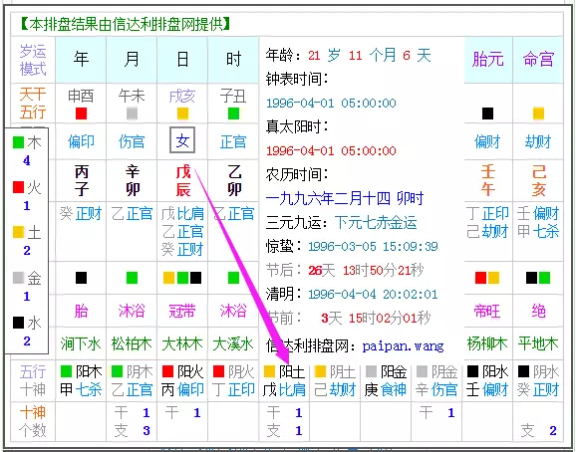The width and height of the screenshot is (576, 452).
Task: Click the 涧下水 nayin label
Action: point(81,344)
